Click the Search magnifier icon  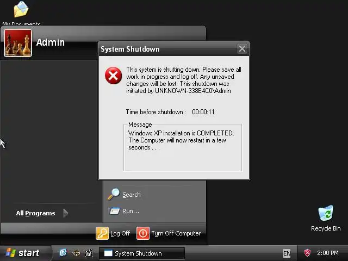tap(114, 194)
